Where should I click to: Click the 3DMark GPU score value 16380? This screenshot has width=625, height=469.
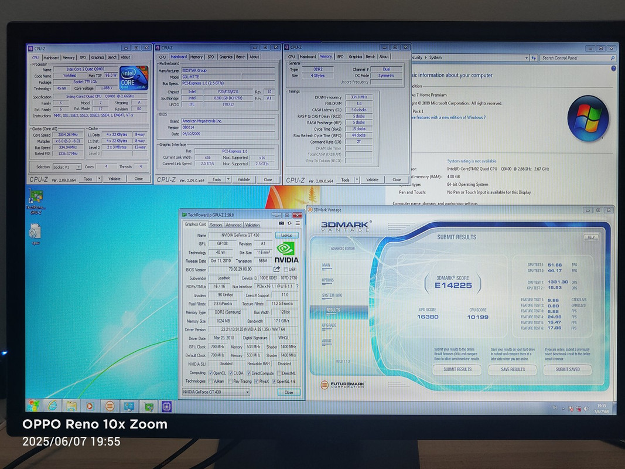pyautogui.click(x=428, y=317)
